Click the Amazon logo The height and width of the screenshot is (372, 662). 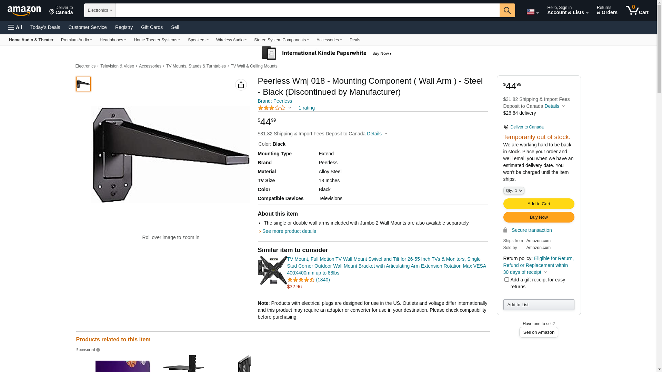click(x=24, y=11)
